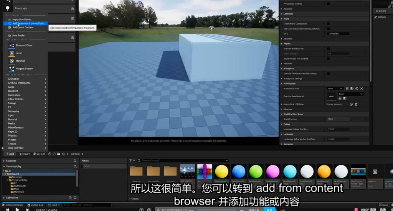This screenshot has width=393, height=211.
Task: Select New Folder from the menu
Action: pos(18,35)
